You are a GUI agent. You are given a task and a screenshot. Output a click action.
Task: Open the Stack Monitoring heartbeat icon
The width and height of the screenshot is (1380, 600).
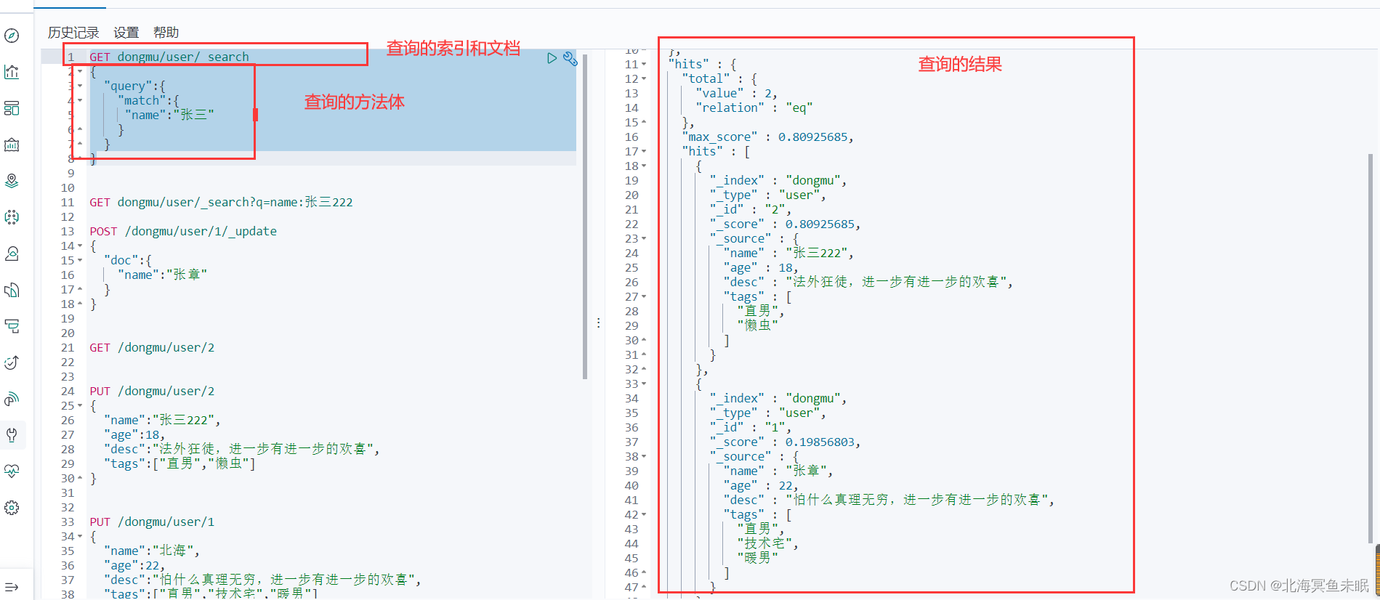[12, 471]
